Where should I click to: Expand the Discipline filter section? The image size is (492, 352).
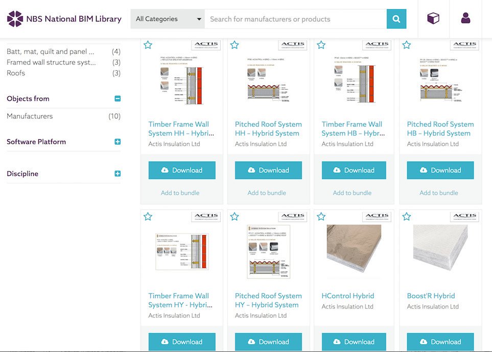tap(118, 173)
